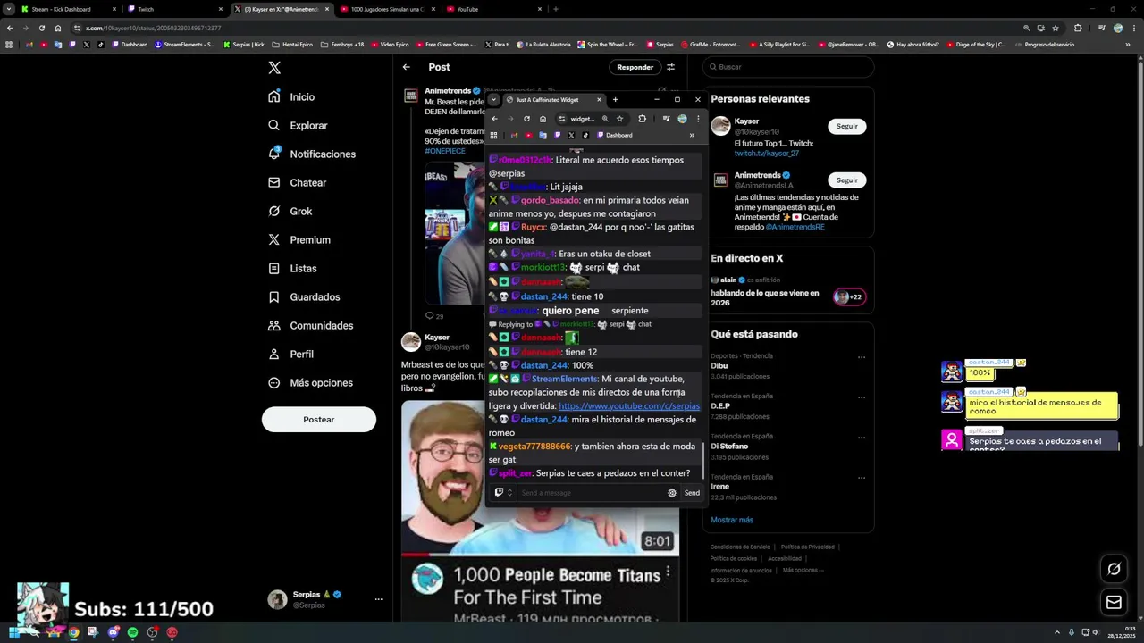
Task: Open Premium in X sidebar
Action: pyautogui.click(x=299, y=239)
